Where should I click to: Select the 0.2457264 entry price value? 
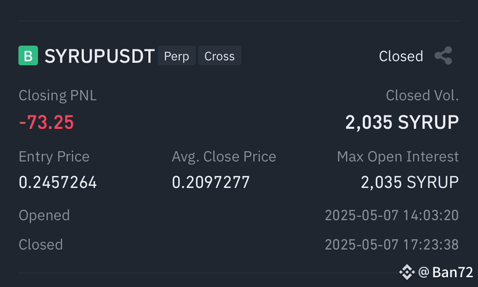point(58,182)
